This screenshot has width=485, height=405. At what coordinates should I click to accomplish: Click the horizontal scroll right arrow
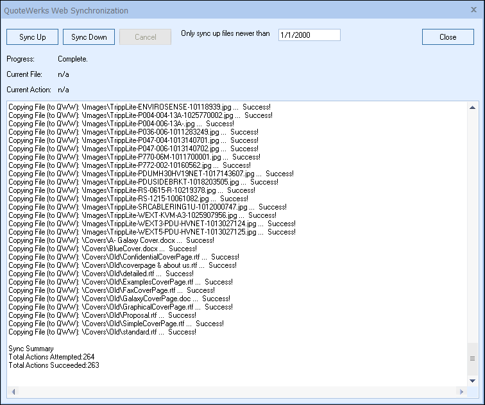461,392
